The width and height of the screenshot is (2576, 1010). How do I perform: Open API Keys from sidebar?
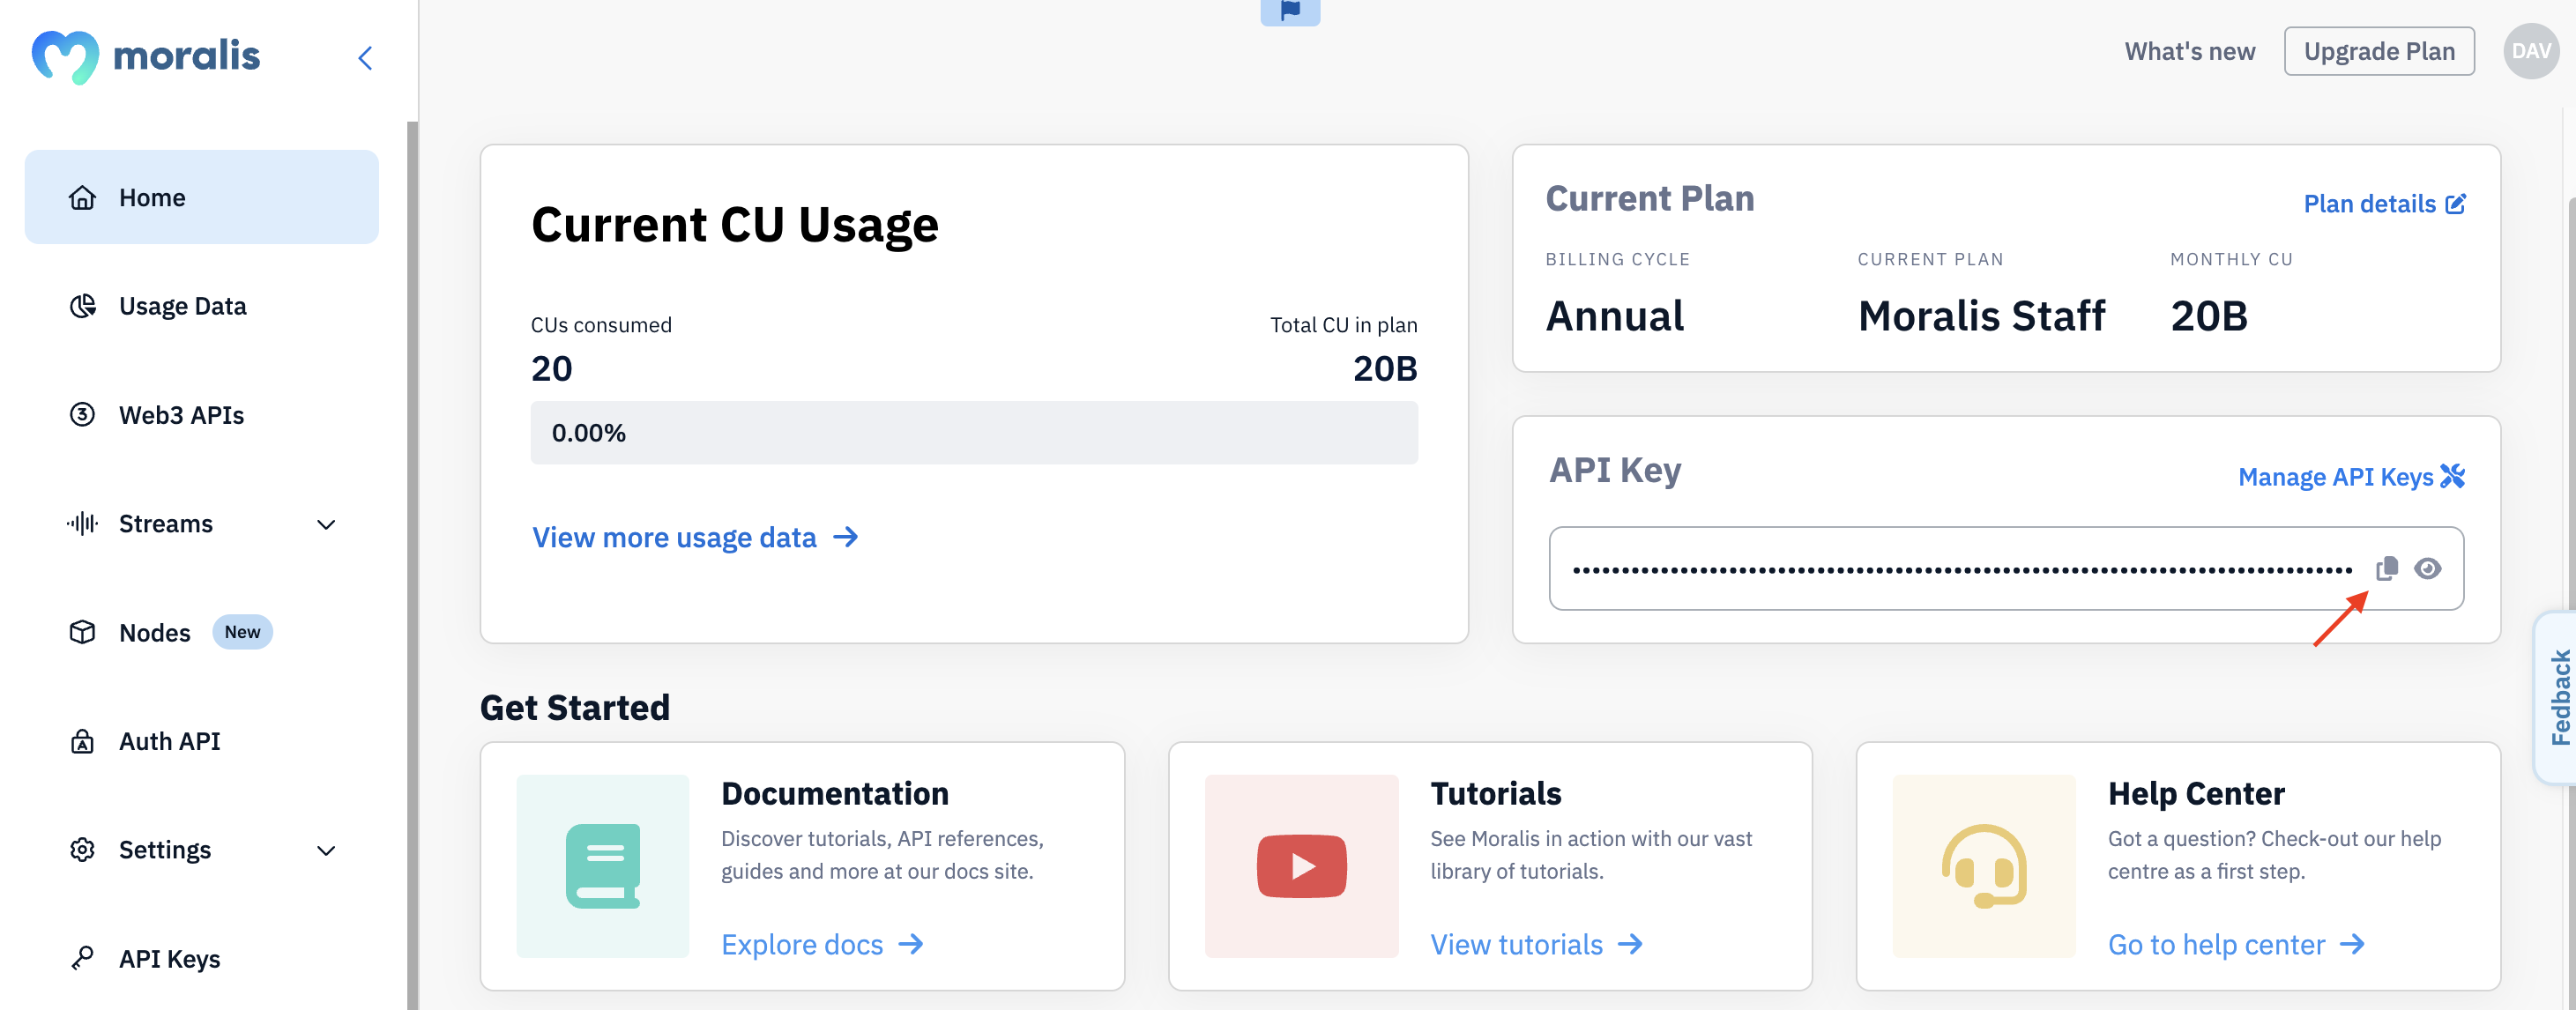[x=169, y=958]
